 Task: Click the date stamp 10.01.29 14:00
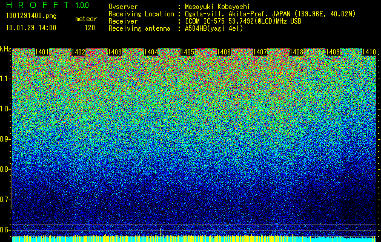point(31,28)
